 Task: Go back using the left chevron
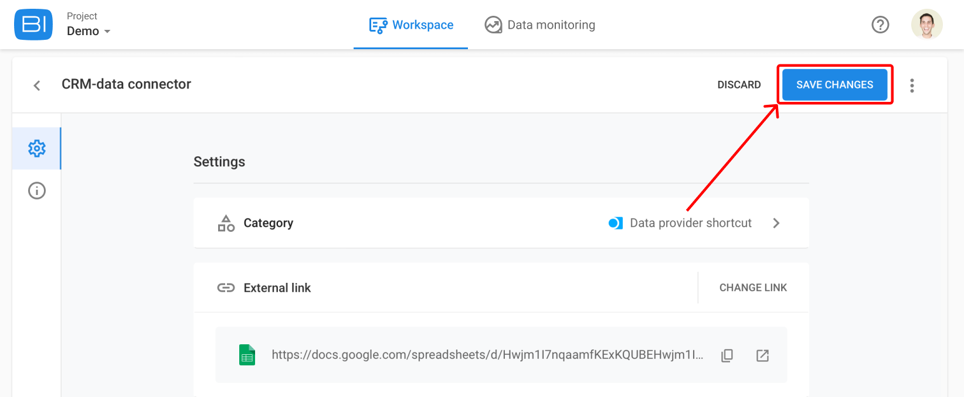click(37, 85)
